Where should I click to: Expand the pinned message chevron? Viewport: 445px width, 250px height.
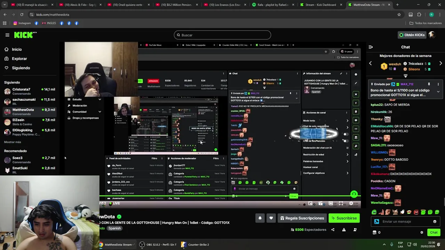[x=438, y=92]
